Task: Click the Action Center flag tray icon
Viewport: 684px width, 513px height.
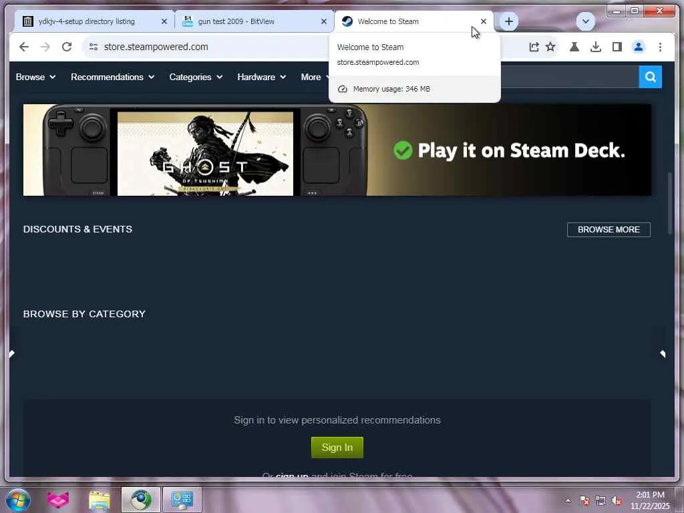Action: point(584,500)
